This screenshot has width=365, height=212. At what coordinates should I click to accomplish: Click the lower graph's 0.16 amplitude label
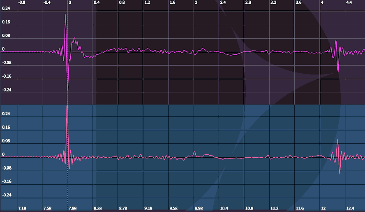point(6,127)
